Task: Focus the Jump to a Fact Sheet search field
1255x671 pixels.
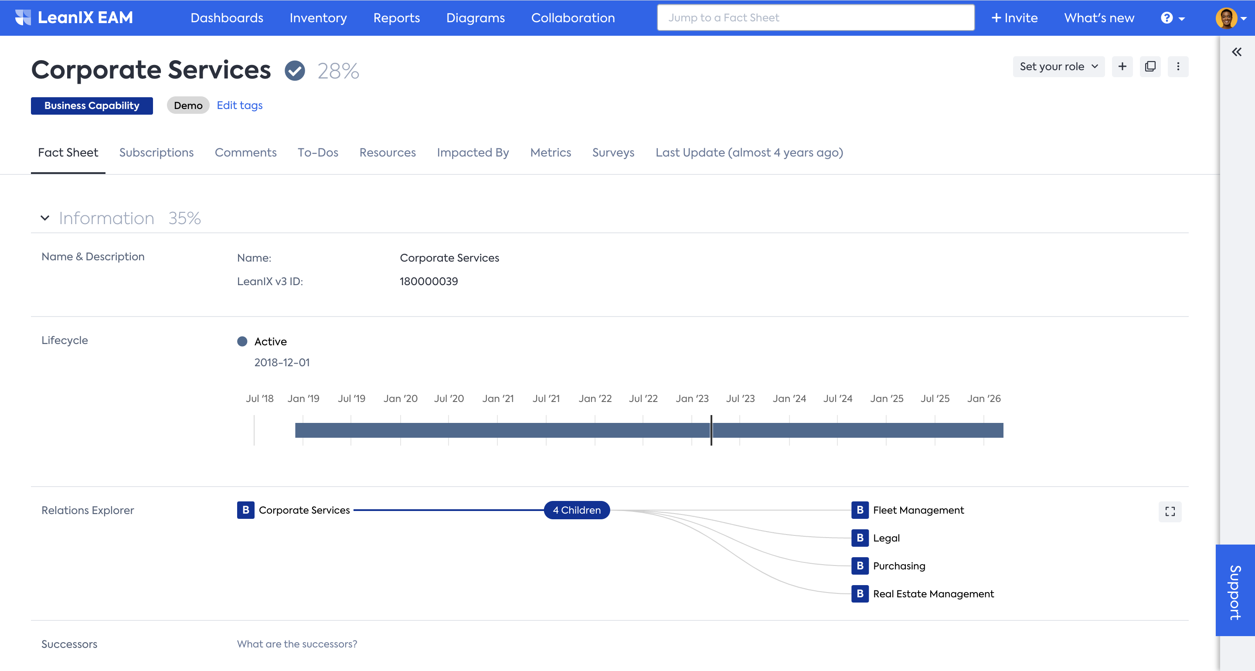Action: pyautogui.click(x=815, y=18)
